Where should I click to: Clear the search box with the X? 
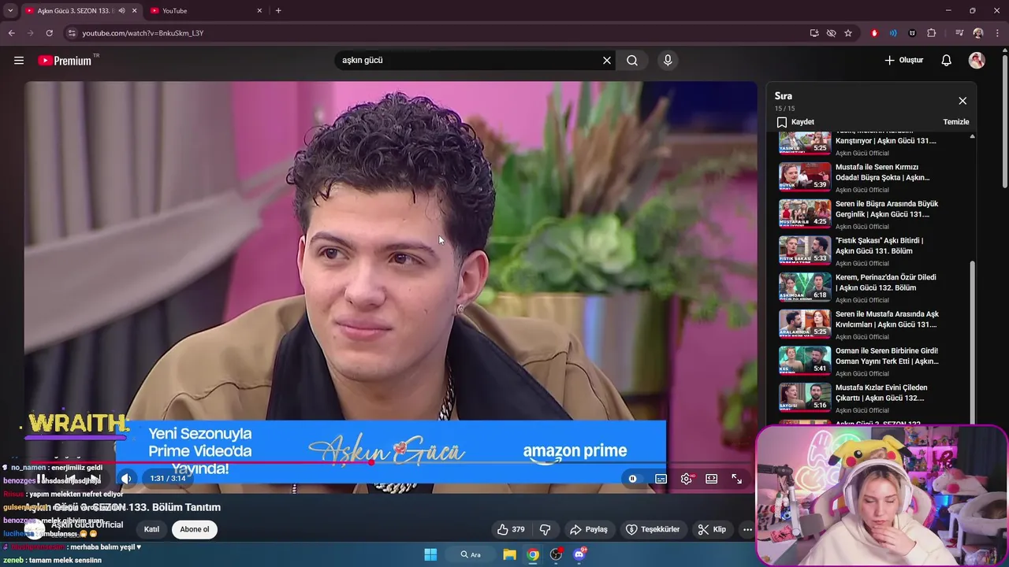607,61
